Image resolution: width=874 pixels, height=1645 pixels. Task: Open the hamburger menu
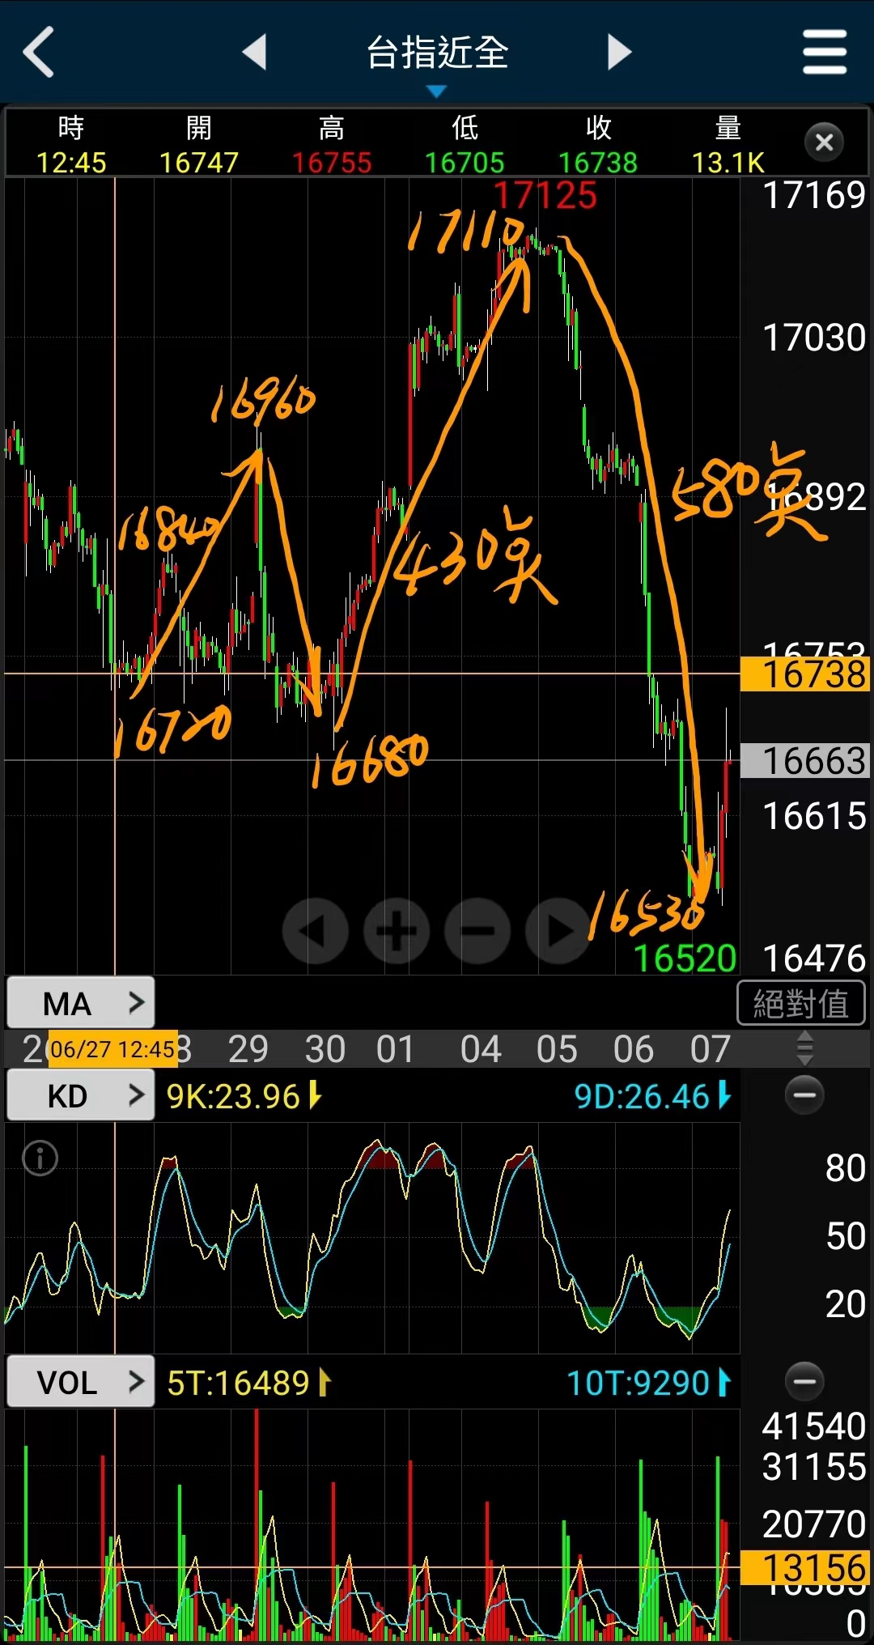[824, 52]
